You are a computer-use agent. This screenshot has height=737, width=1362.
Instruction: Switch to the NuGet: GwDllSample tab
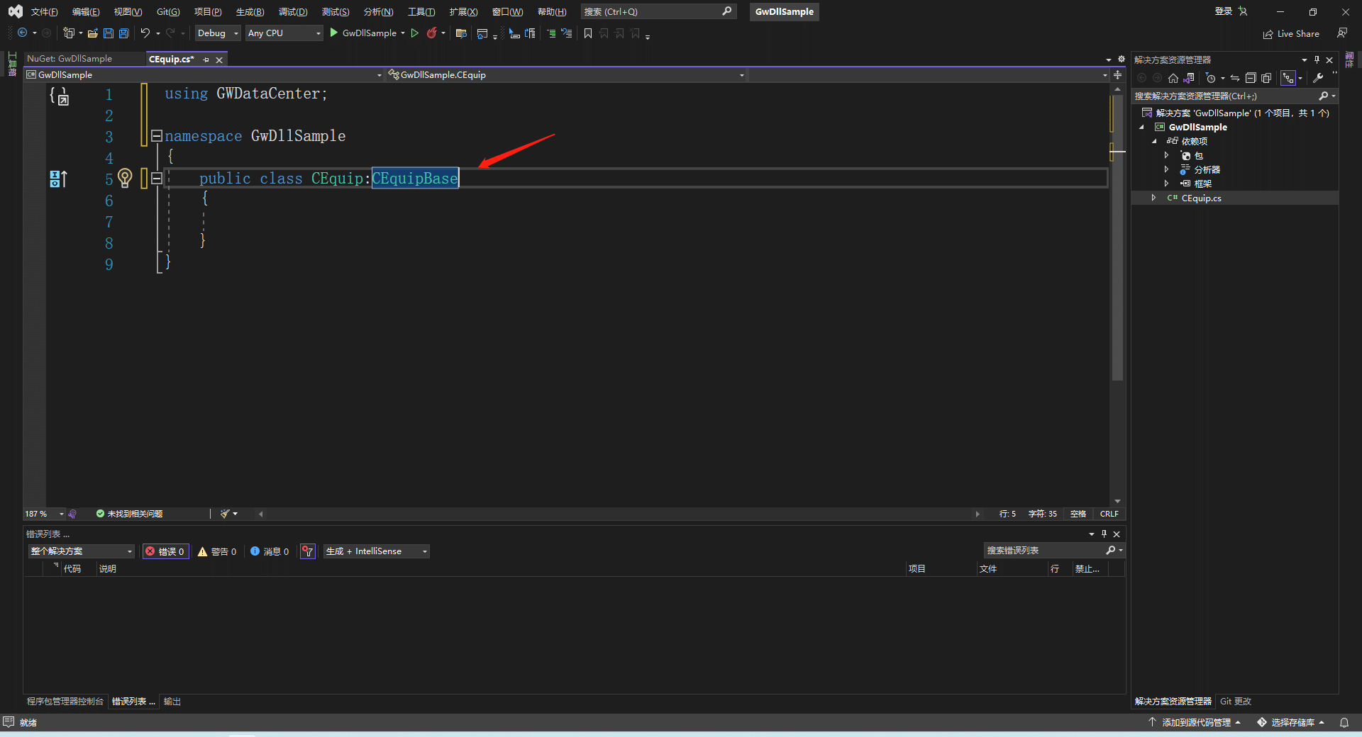pos(70,59)
